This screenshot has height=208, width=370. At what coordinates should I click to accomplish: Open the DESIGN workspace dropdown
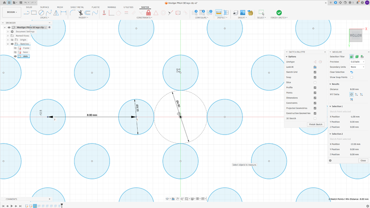(x=11, y=12)
